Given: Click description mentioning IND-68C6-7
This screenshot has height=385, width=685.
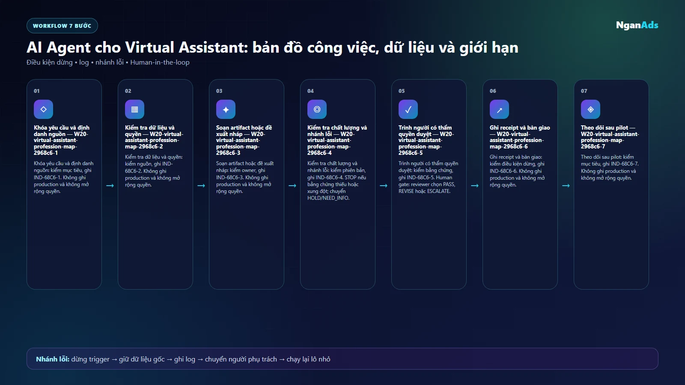Looking at the screenshot, I should click(x=610, y=168).
